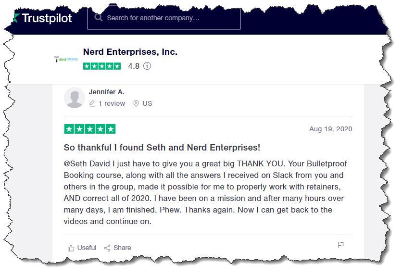The width and height of the screenshot is (402, 276).
Task: Click the search magnifier icon
Action: (x=99, y=18)
